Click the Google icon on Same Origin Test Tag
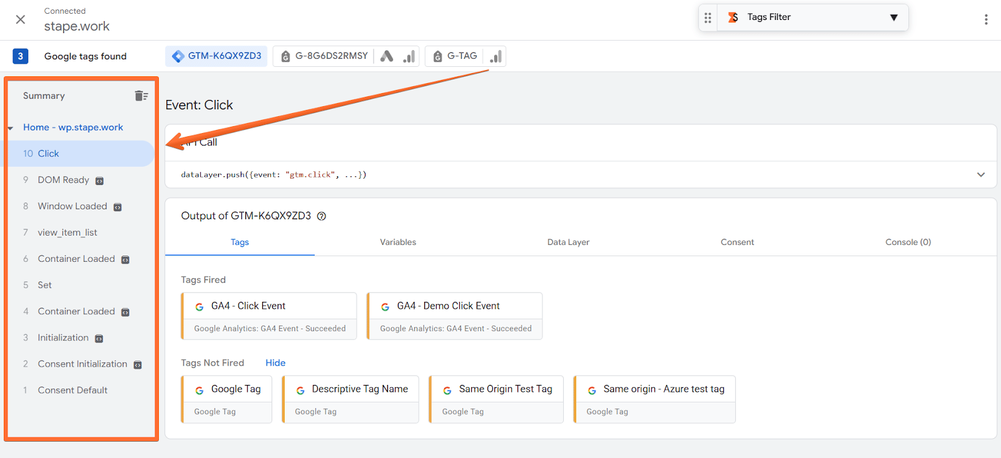Image resolution: width=1001 pixels, height=458 pixels. pos(447,390)
